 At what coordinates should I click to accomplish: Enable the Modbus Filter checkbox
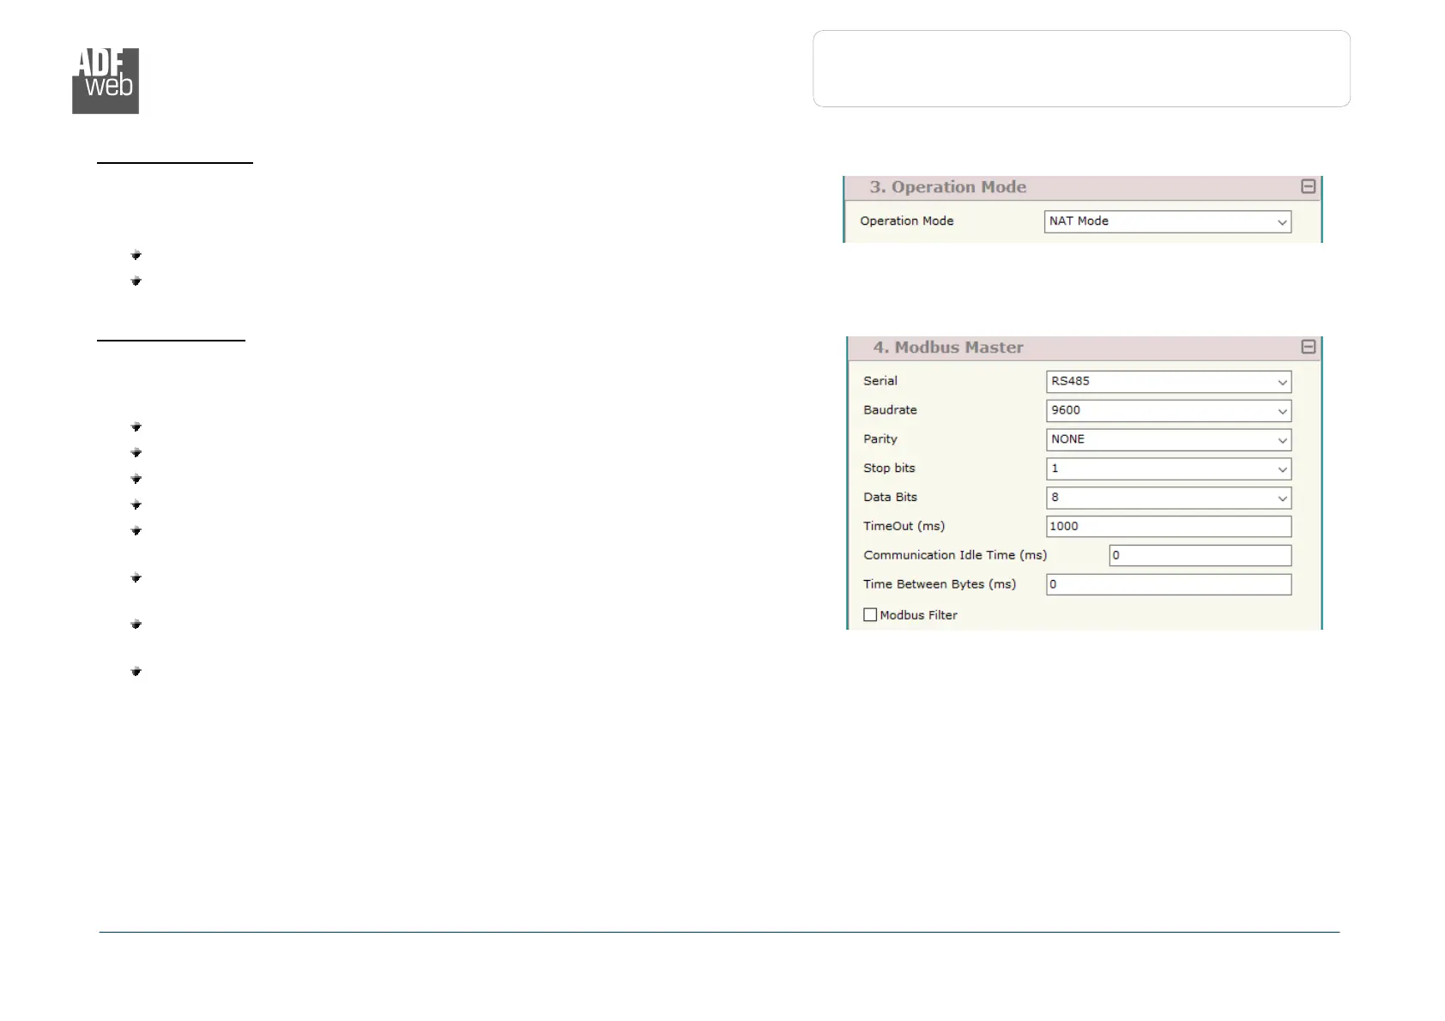tap(870, 614)
